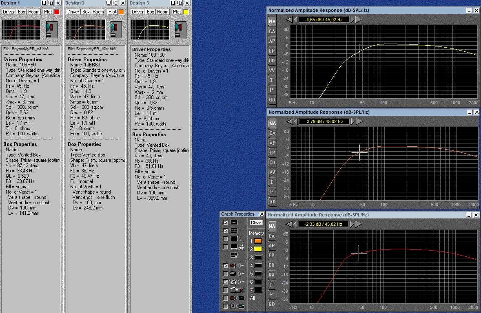Enable the black cylinder vent response checkbox
Screen dimensions: 481x313
tap(226, 274)
